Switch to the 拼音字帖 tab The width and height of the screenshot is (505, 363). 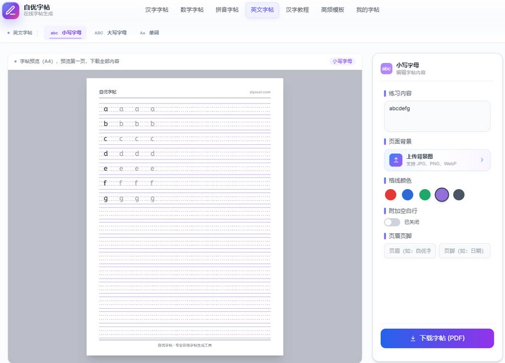pos(227,10)
